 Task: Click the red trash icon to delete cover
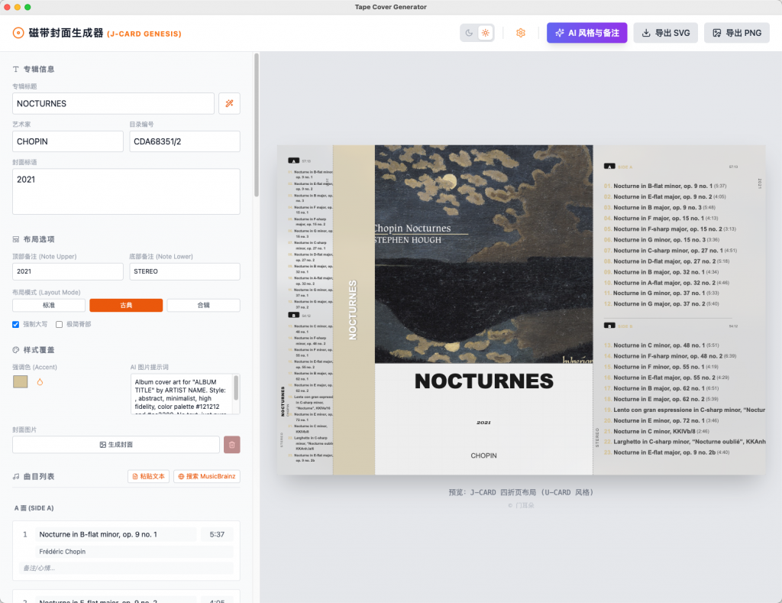tap(231, 444)
